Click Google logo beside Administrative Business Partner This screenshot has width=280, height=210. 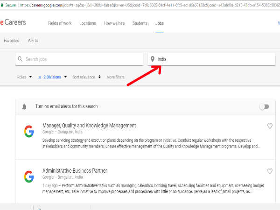pyautogui.click(x=29, y=176)
